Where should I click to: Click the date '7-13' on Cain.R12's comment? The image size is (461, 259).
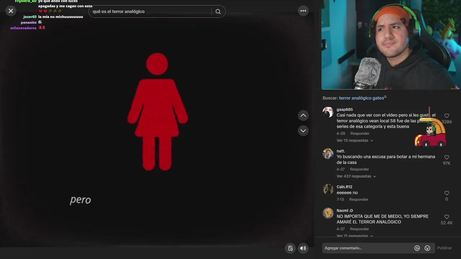pyautogui.click(x=340, y=199)
